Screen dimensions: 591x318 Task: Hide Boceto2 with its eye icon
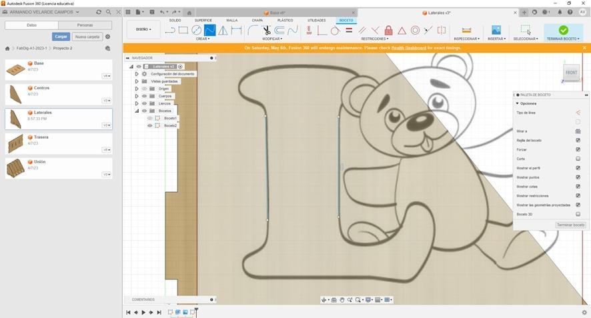[149, 125]
